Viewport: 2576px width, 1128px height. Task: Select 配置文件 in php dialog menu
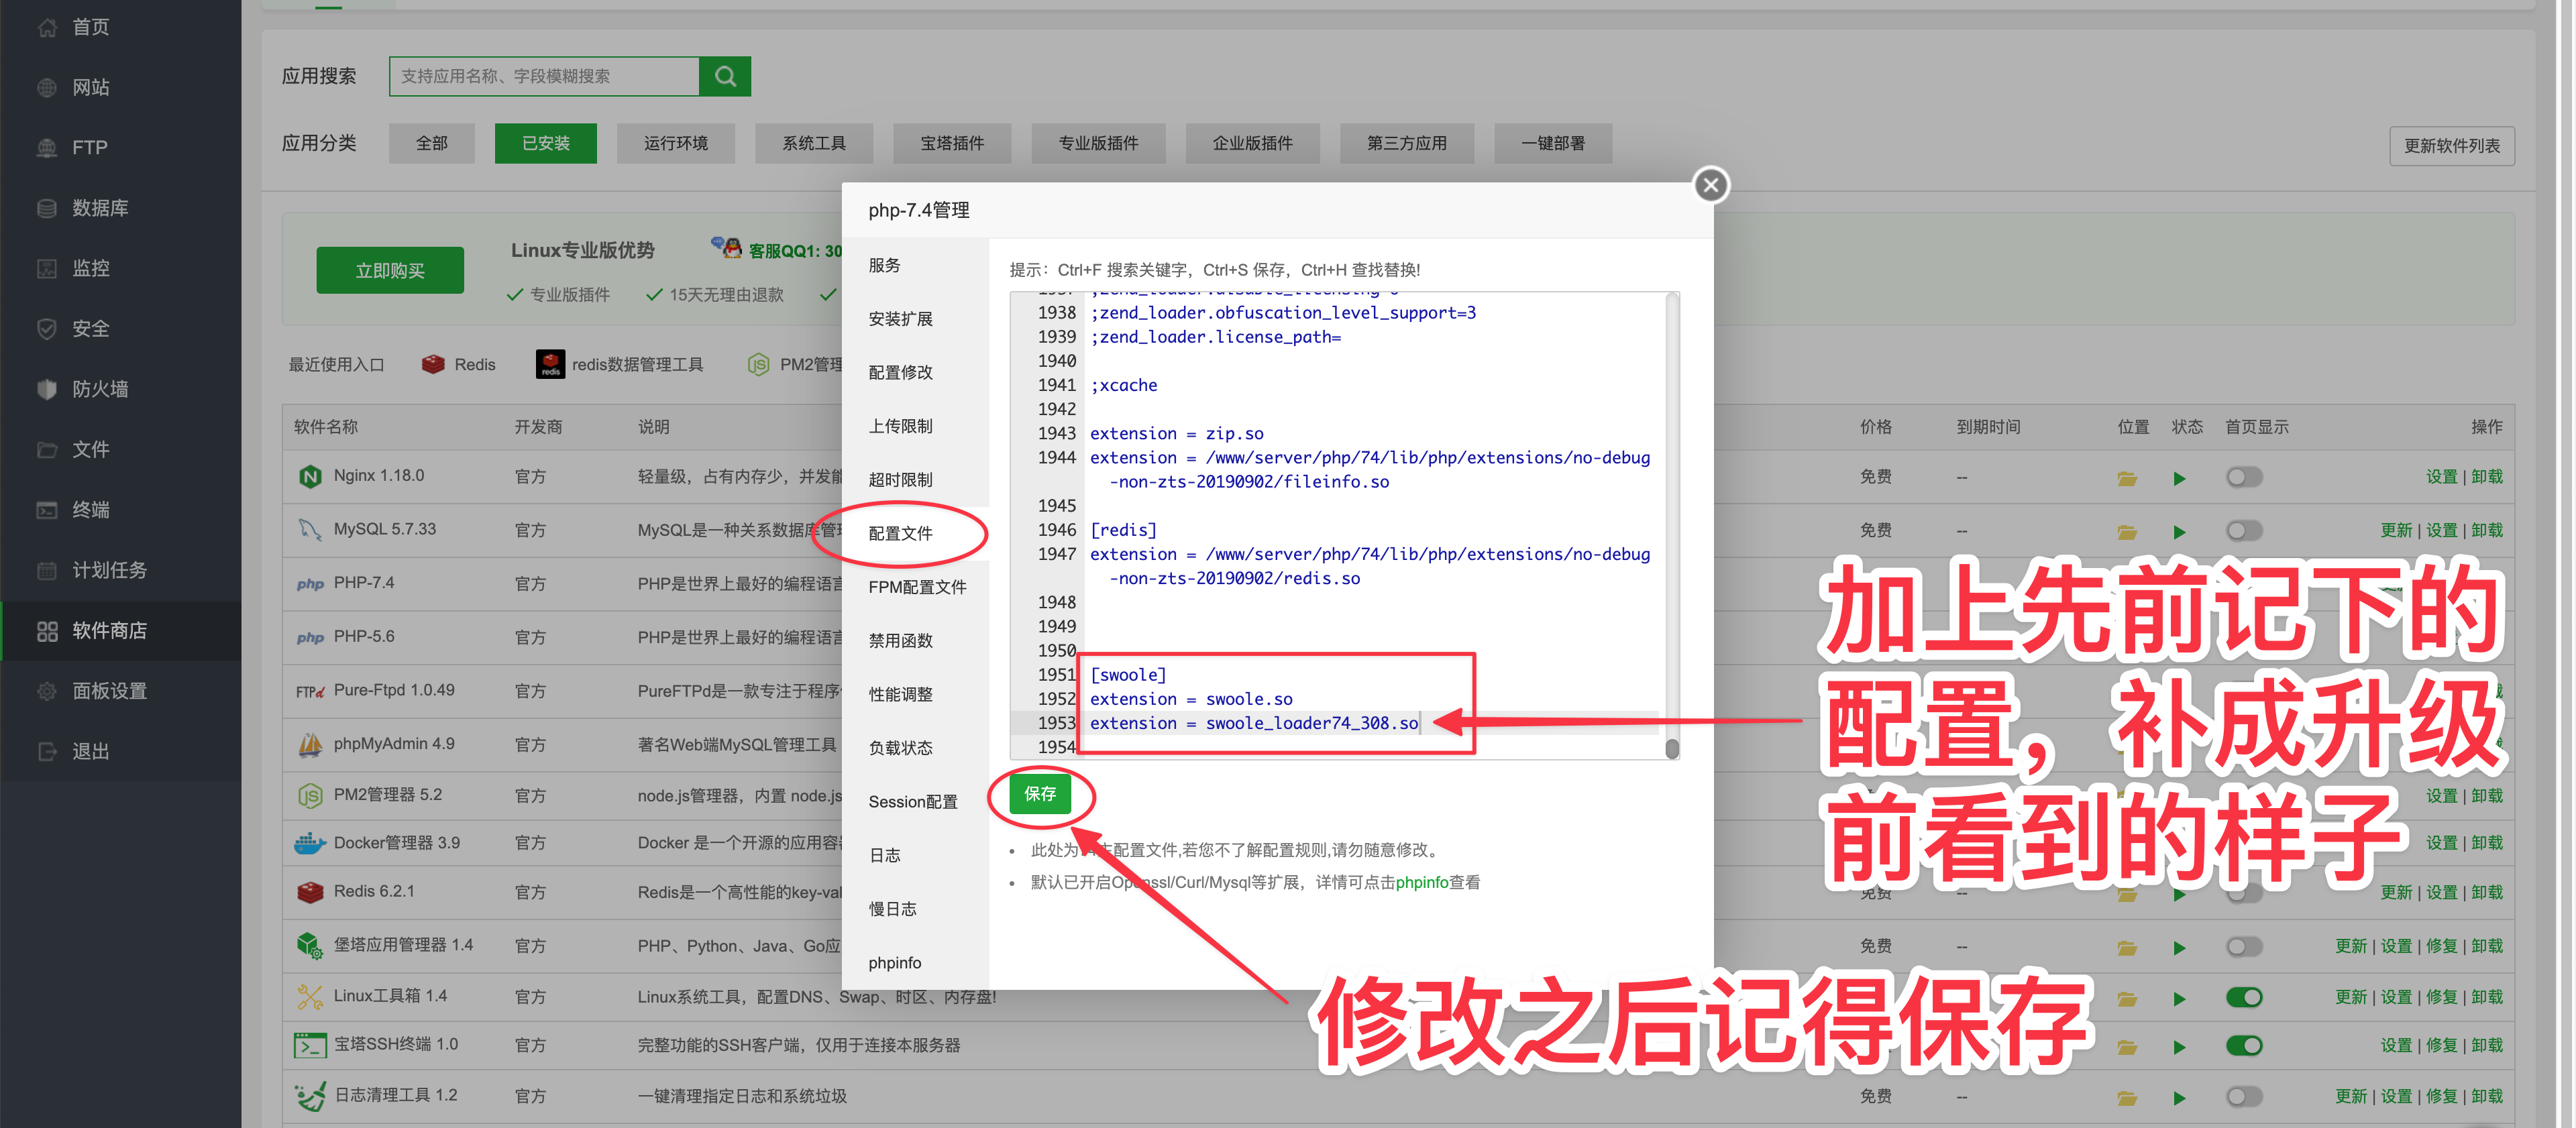(x=915, y=533)
